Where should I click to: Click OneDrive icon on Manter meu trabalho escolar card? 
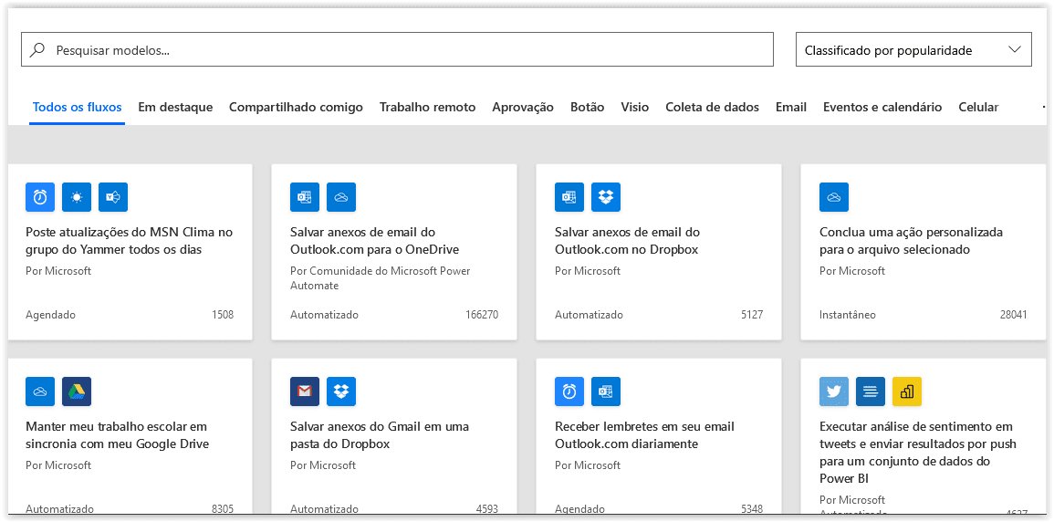click(x=40, y=391)
